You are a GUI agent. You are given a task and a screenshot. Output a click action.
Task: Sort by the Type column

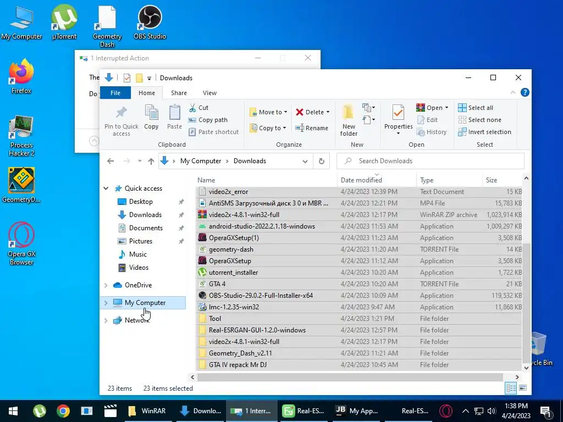[449, 180]
